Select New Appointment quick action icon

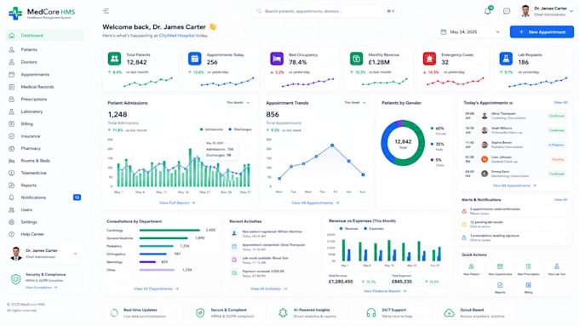pyautogui.click(x=500, y=266)
